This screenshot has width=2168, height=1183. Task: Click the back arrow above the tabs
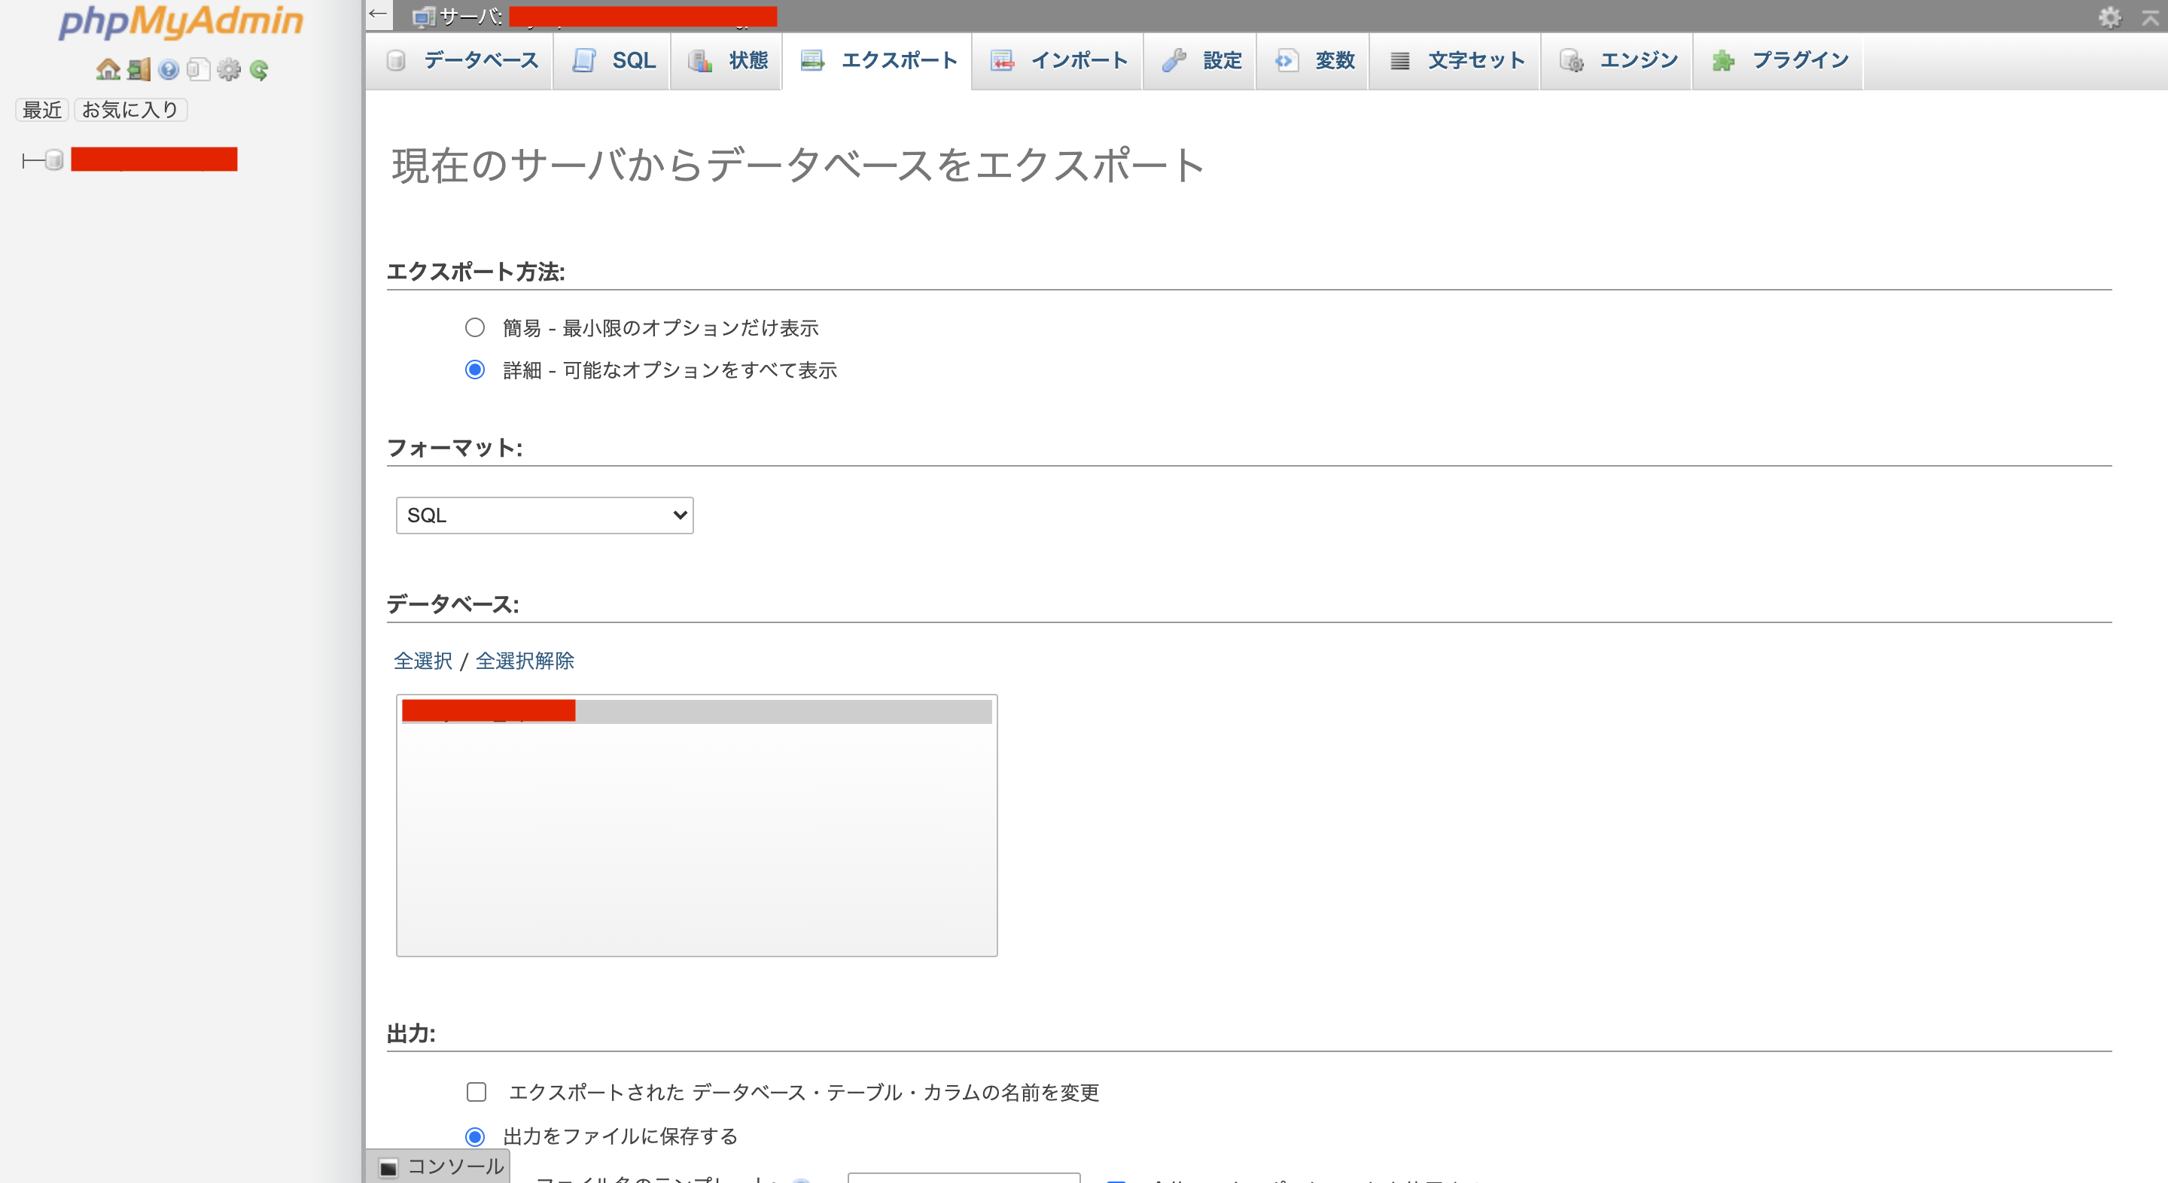coord(378,14)
